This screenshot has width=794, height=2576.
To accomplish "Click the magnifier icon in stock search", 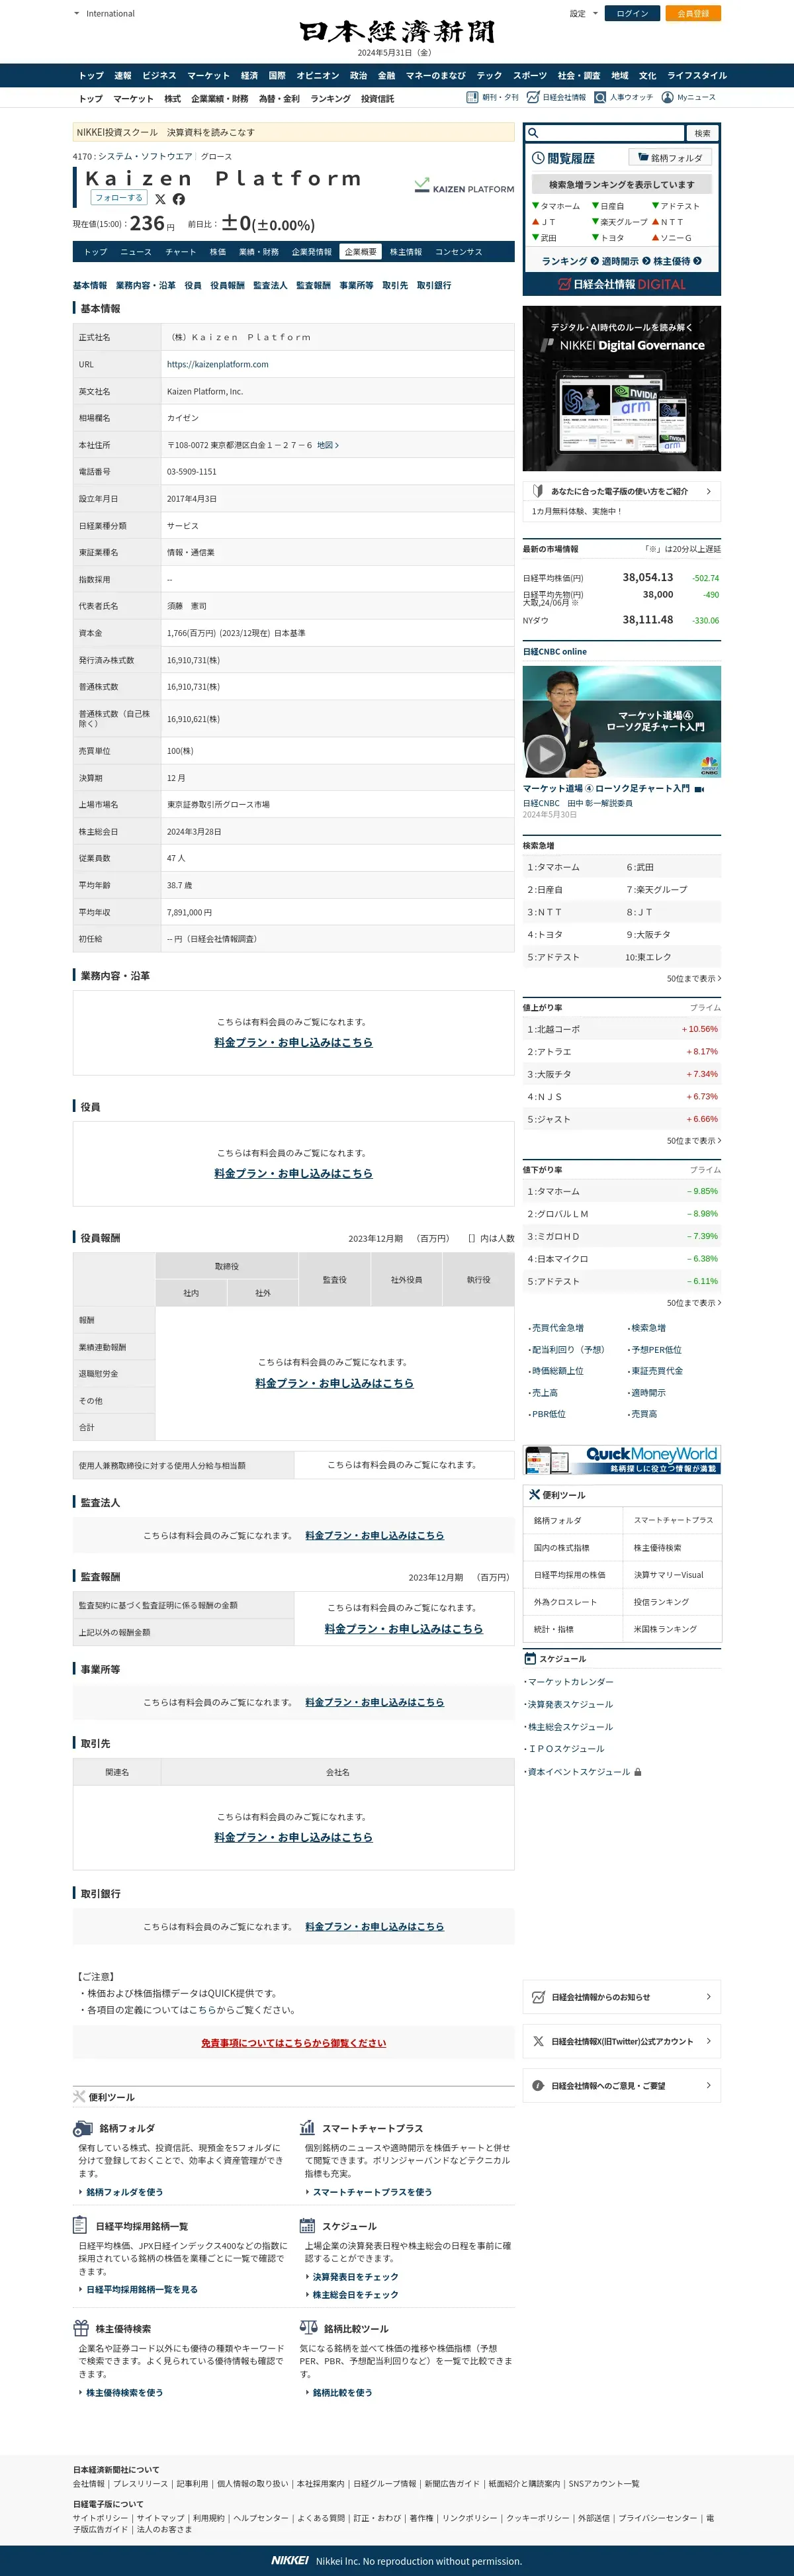I will 534,133.
